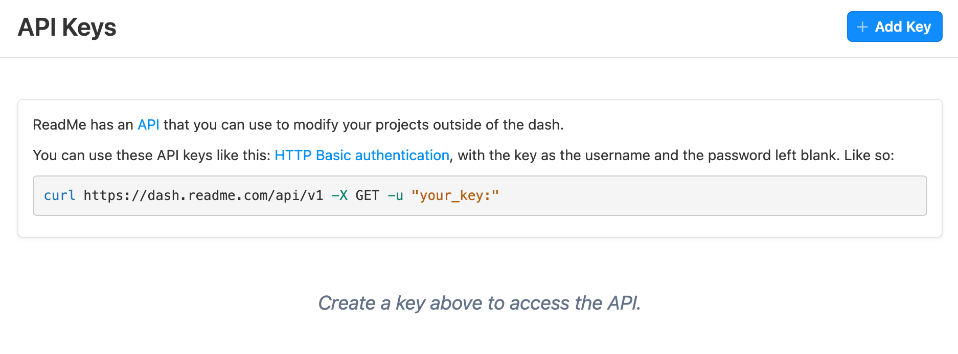Click the dash.readme.com URL in the code
958x354 pixels.
tap(203, 196)
